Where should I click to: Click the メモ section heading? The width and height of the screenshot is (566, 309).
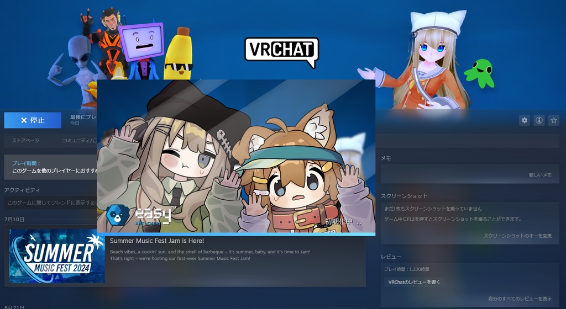[x=386, y=158]
